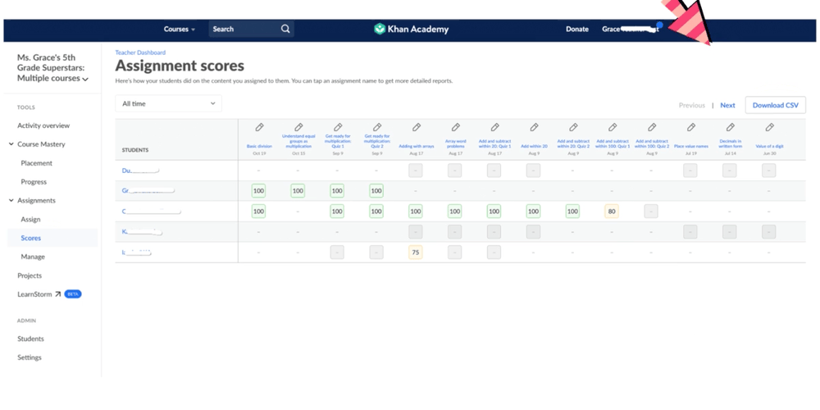
Task: Click the Khan Academy logo
Action: click(411, 30)
